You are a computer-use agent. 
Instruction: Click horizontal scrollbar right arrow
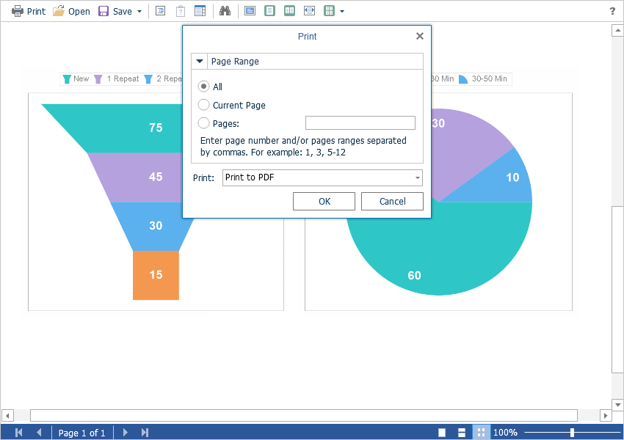606,416
